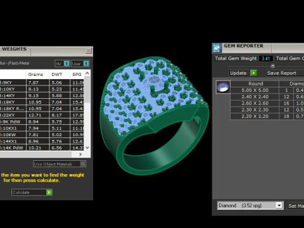
Task: Click the green arrow beside Update
Action: point(253,73)
